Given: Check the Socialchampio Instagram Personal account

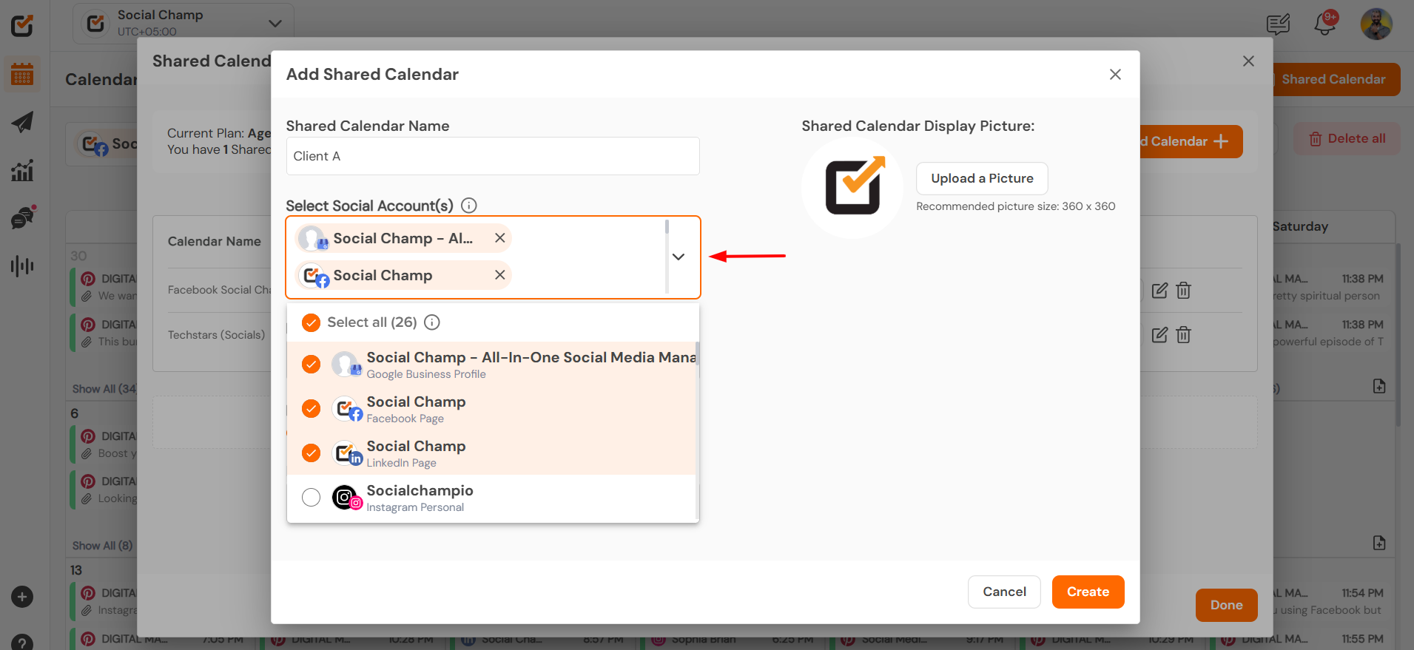Looking at the screenshot, I should tap(312, 497).
